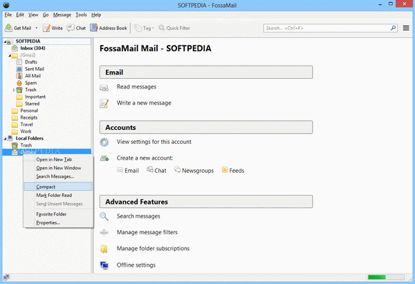Open the Address Book
This screenshot has width=415, height=284.
(109, 28)
